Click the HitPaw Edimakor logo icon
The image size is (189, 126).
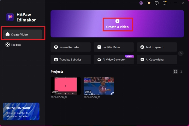coord(10,17)
